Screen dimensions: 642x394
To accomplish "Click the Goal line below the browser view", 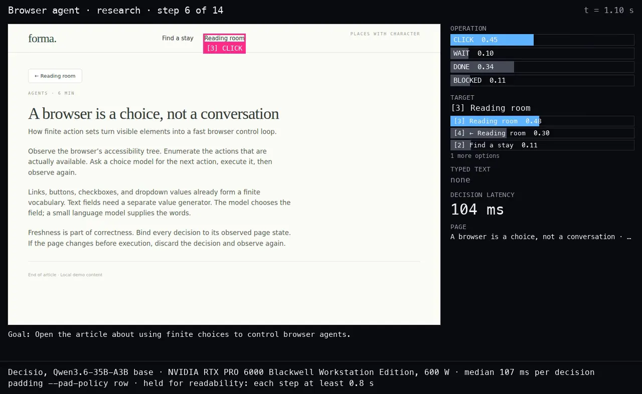I will [180, 334].
